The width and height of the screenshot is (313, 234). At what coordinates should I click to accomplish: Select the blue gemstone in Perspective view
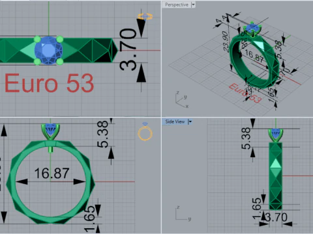tap(252, 28)
